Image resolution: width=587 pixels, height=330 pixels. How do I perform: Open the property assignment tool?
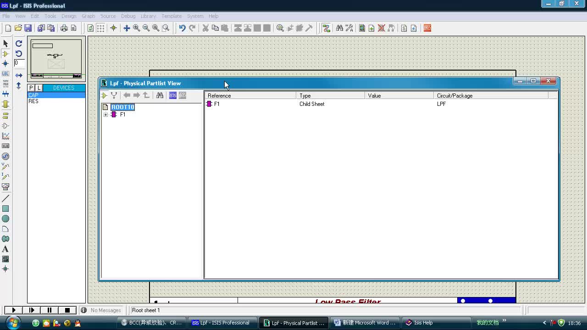tap(349, 28)
